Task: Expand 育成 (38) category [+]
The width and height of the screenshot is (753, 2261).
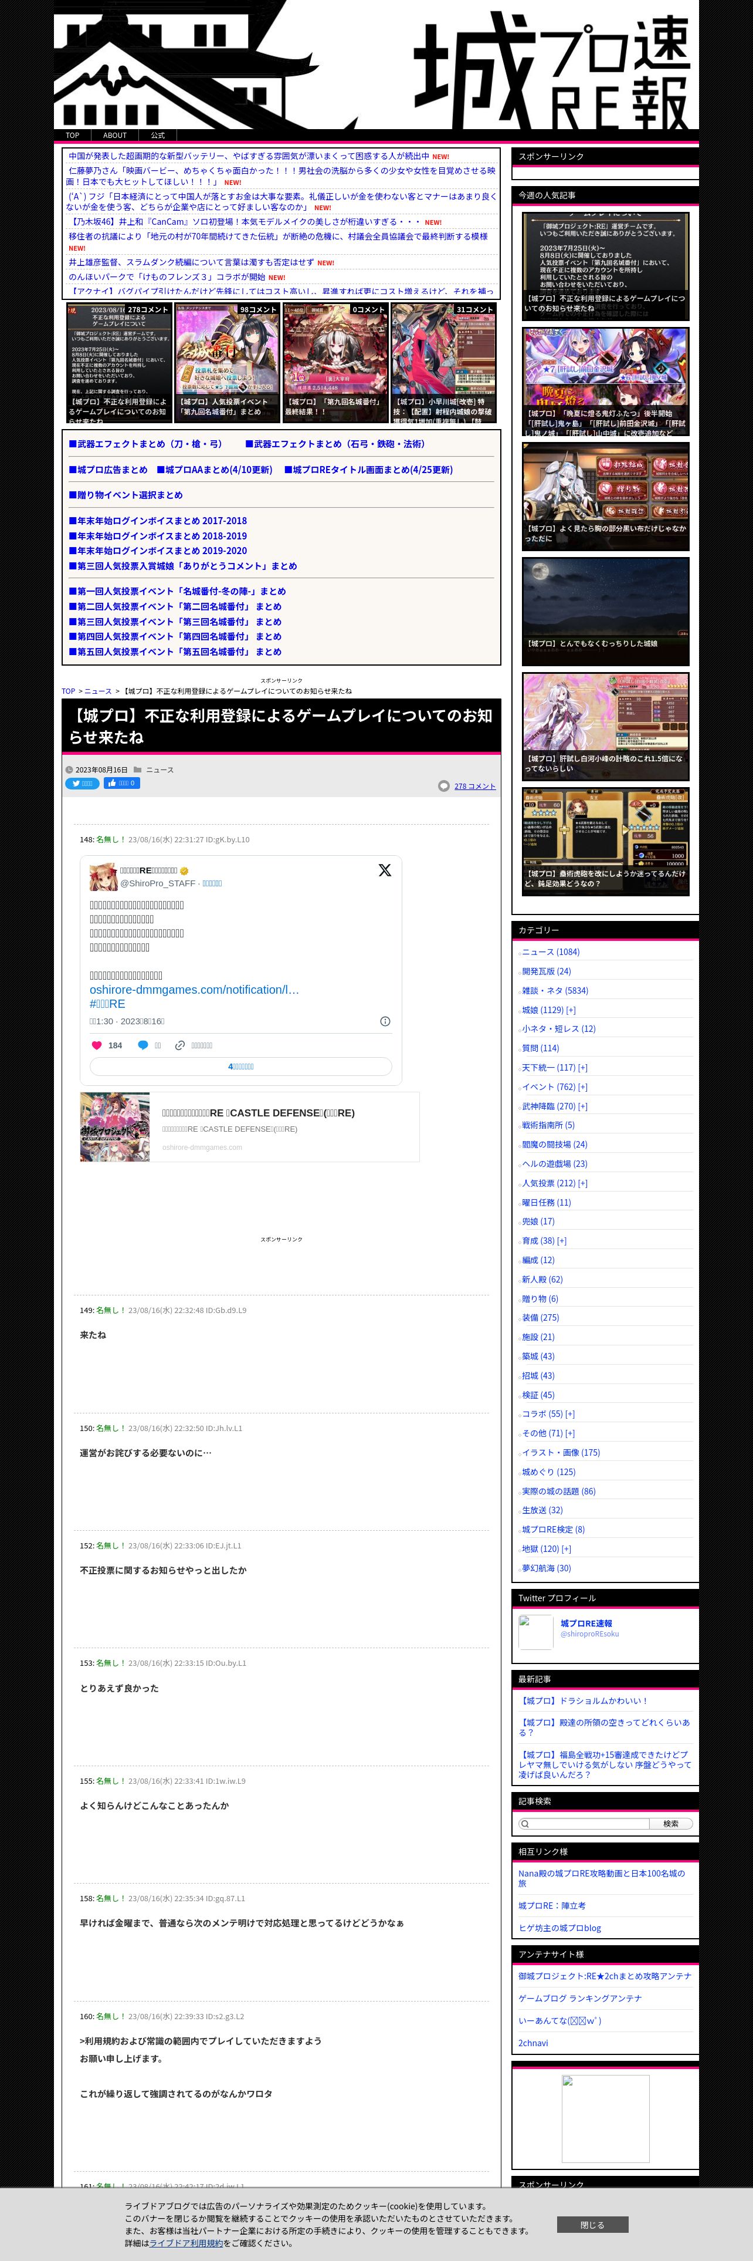Action: [x=562, y=1240]
